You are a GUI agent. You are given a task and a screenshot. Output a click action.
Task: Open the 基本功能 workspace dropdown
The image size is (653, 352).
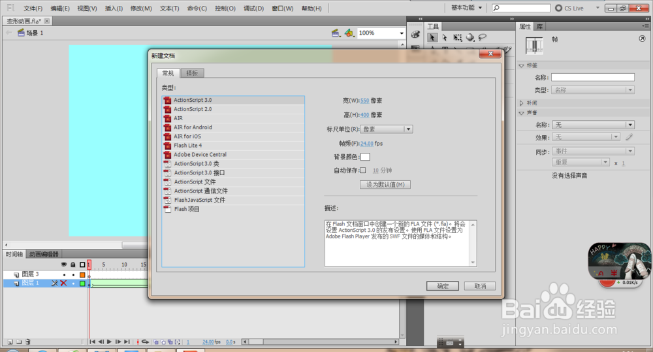(x=466, y=8)
